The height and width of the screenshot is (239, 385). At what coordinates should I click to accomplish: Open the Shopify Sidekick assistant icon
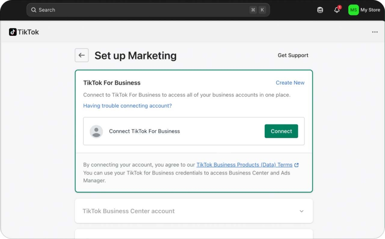click(320, 10)
